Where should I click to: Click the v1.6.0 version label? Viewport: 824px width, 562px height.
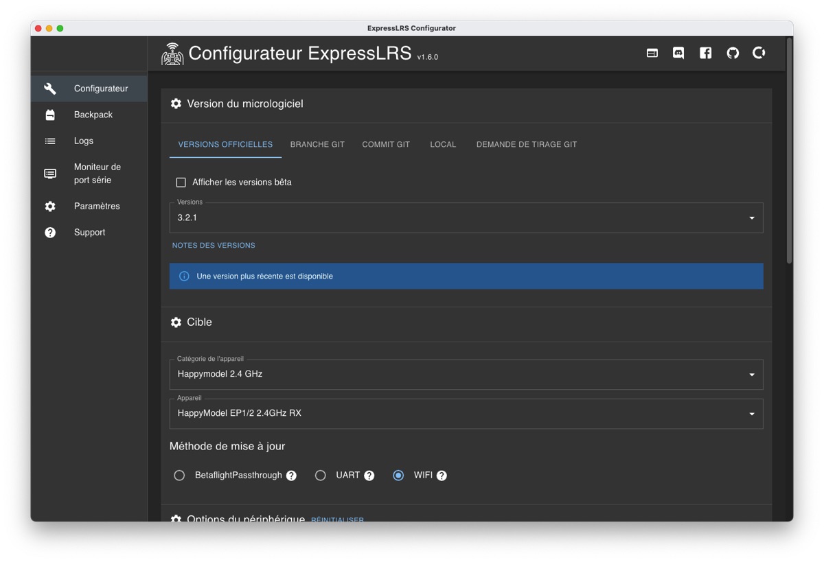tap(428, 57)
